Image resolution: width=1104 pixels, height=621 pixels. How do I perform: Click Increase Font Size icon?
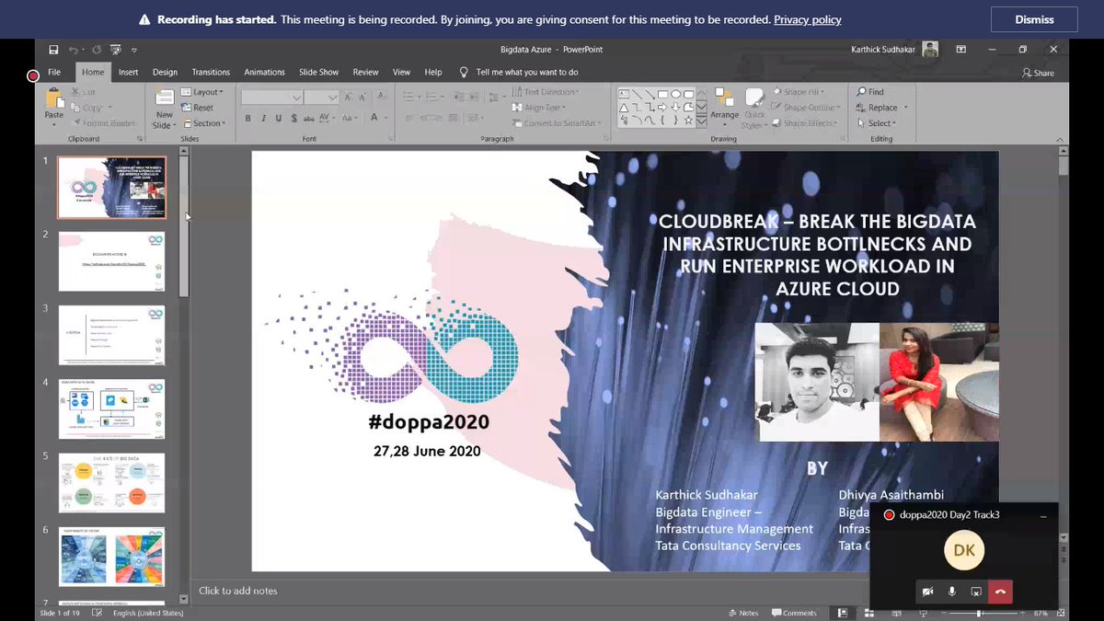click(350, 97)
